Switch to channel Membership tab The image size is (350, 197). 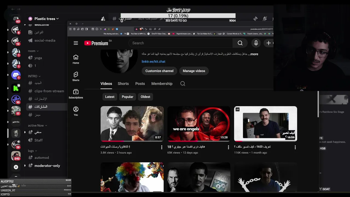(162, 84)
